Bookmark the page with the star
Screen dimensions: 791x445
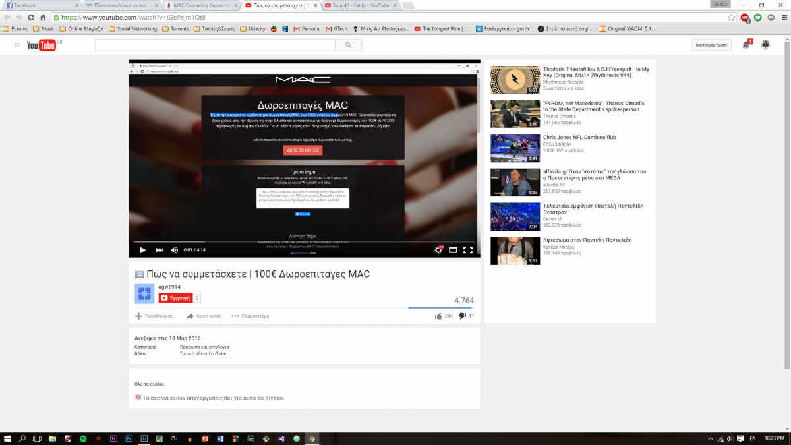click(731, 18)
